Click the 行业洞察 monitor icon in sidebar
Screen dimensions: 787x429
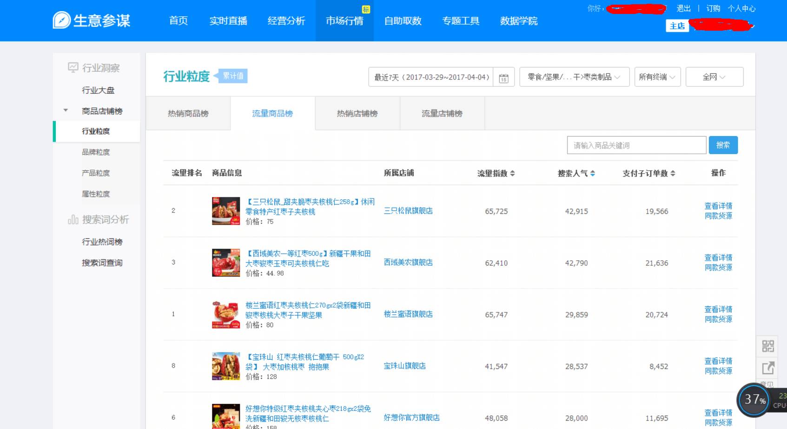72,67
